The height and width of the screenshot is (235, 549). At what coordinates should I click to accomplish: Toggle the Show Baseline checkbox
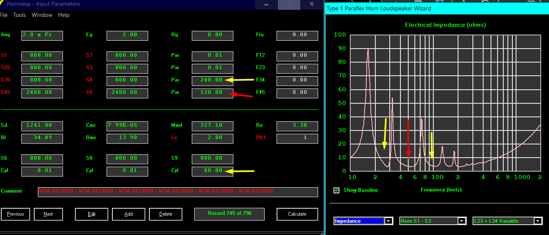[337, 190]
